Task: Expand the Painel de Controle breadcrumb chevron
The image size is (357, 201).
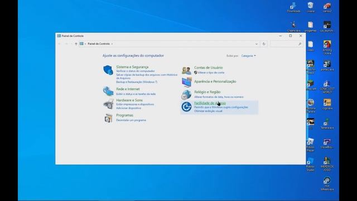Action: point(112,44)
